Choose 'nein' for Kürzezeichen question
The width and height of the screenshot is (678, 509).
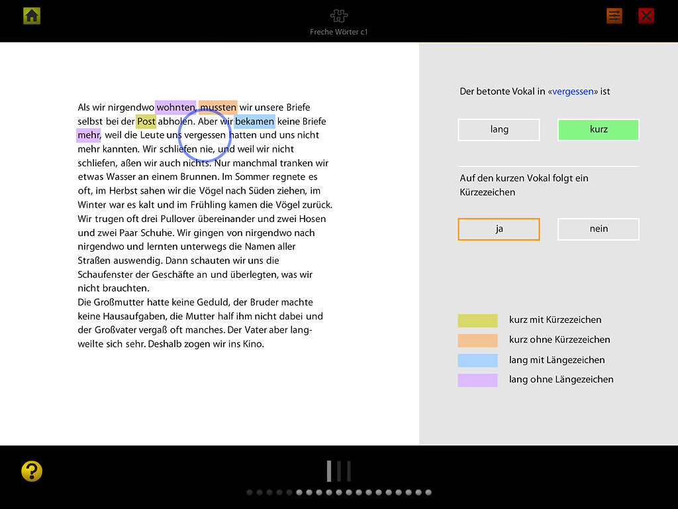598,229
